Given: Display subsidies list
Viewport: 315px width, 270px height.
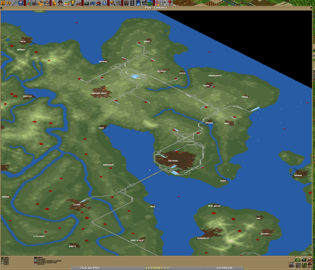Looking at the screenshot, I should (x=40, y=3).
